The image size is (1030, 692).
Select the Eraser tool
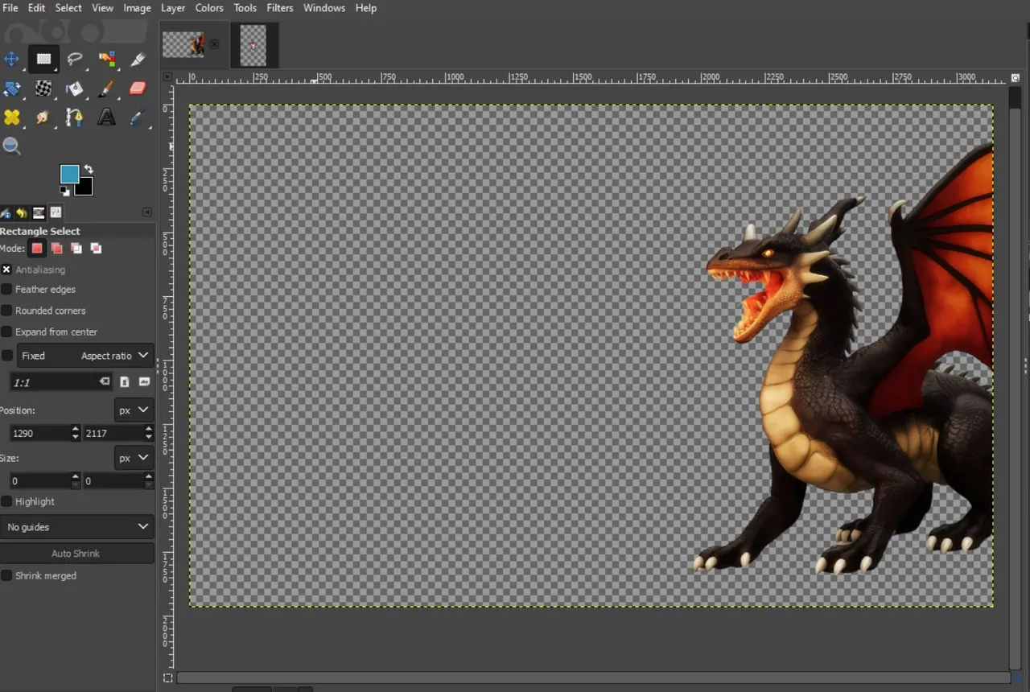pyautogui.click(x=138, y=89)
